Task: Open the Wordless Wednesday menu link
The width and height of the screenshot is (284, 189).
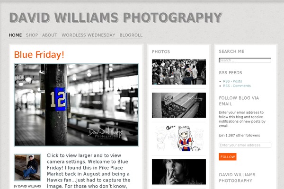Action: pyautogui.click(x=89, y=35)
